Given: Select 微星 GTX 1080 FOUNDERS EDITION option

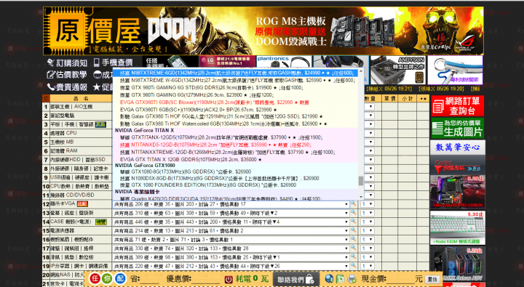Looking at the screenshot, I should pos(235,185).
